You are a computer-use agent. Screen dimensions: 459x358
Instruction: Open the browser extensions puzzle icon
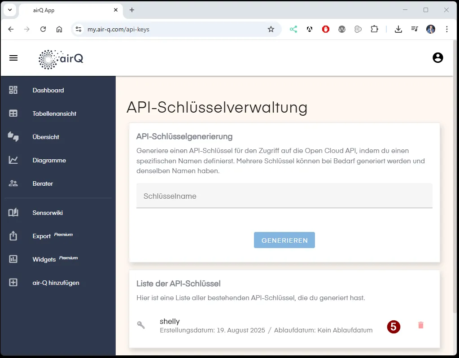tap(374, 29)
